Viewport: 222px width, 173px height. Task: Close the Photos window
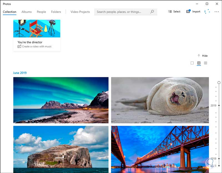tap(217, 4)
